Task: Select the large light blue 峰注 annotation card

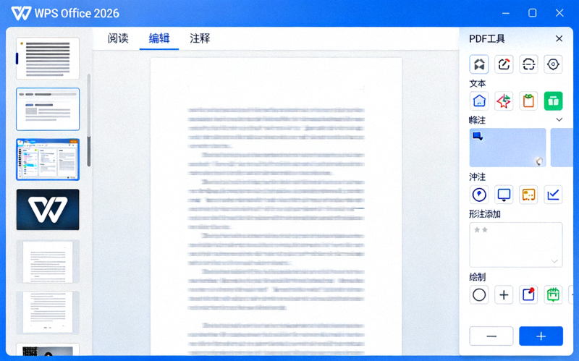Action: [x=508, y=148]
